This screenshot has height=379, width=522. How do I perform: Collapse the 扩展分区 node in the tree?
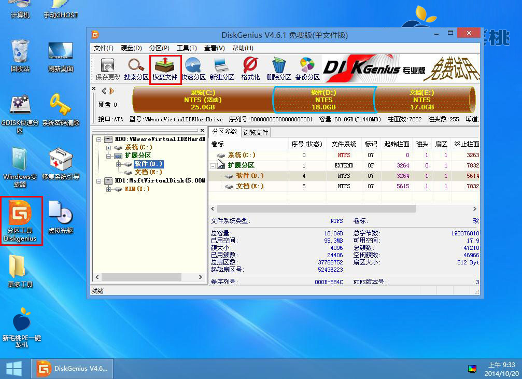108,156
